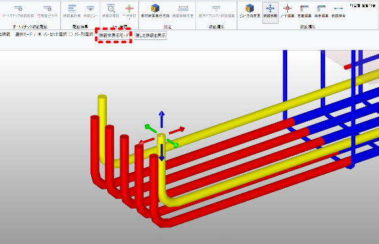The width and height of the screenshot is (379, 244).
Task: Click the rebar hide mode button
Action: (x=113, y=35)
